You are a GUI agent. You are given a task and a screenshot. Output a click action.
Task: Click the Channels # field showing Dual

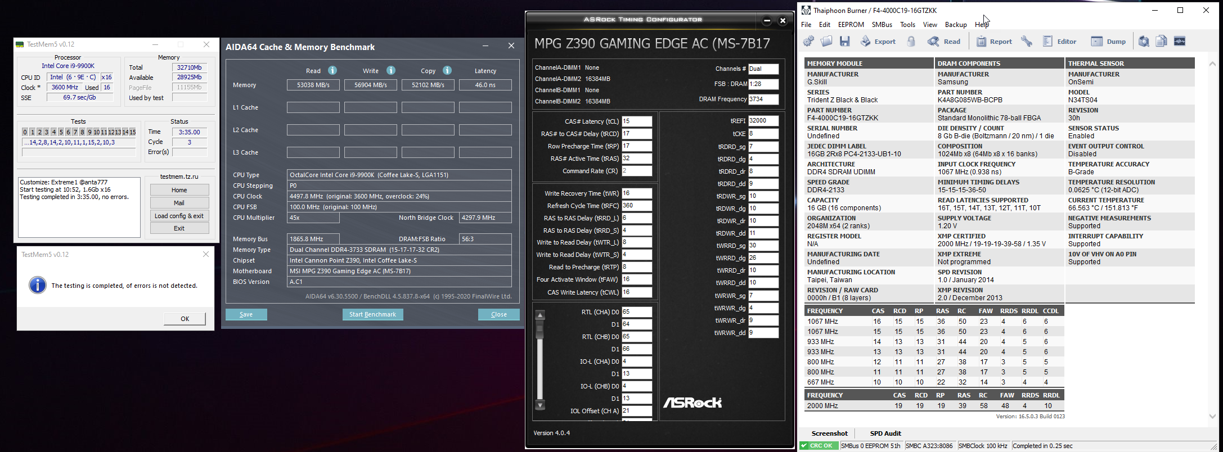[763, 69]
